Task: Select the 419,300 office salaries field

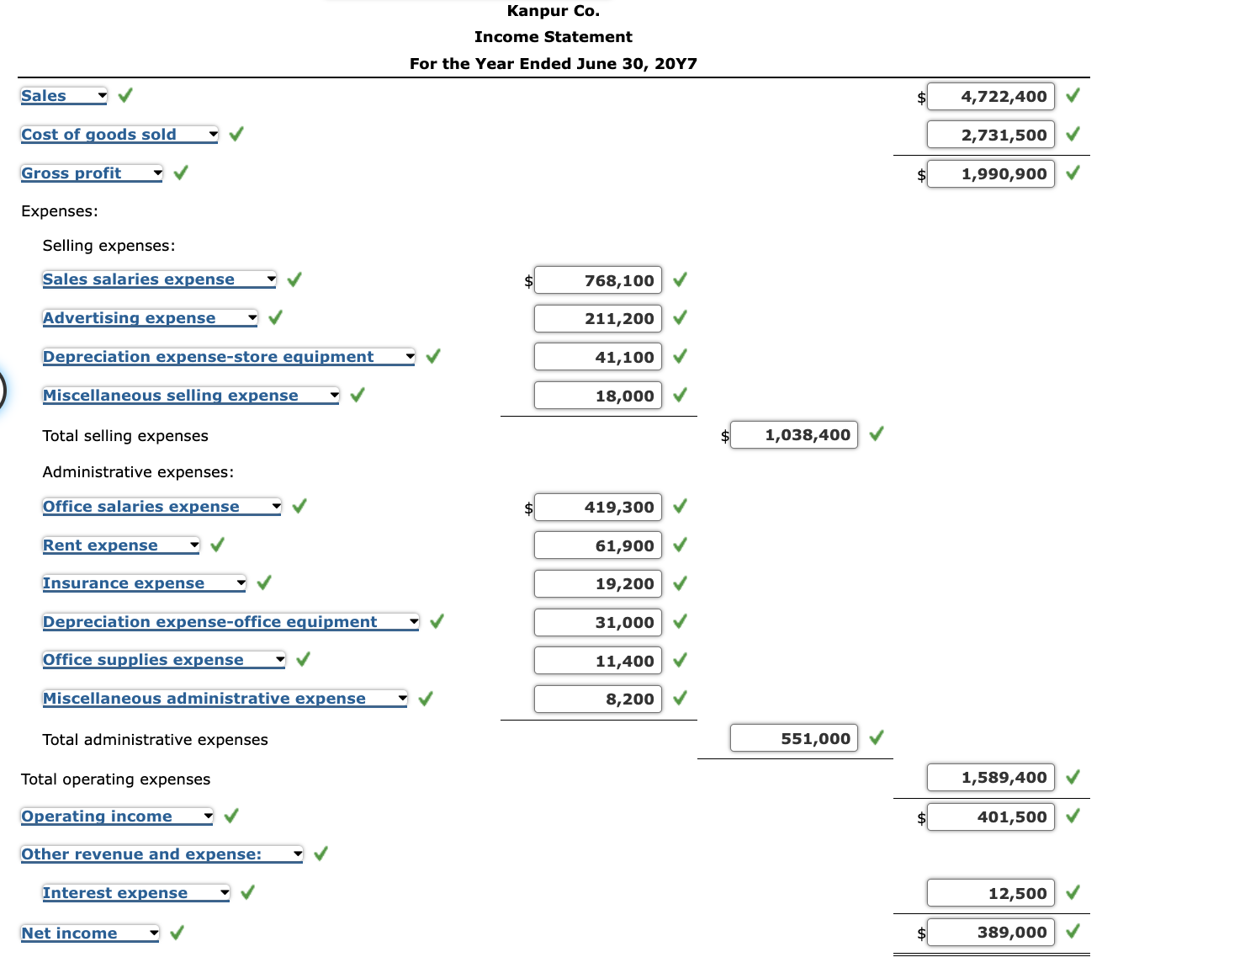Action: click(597, 508)
